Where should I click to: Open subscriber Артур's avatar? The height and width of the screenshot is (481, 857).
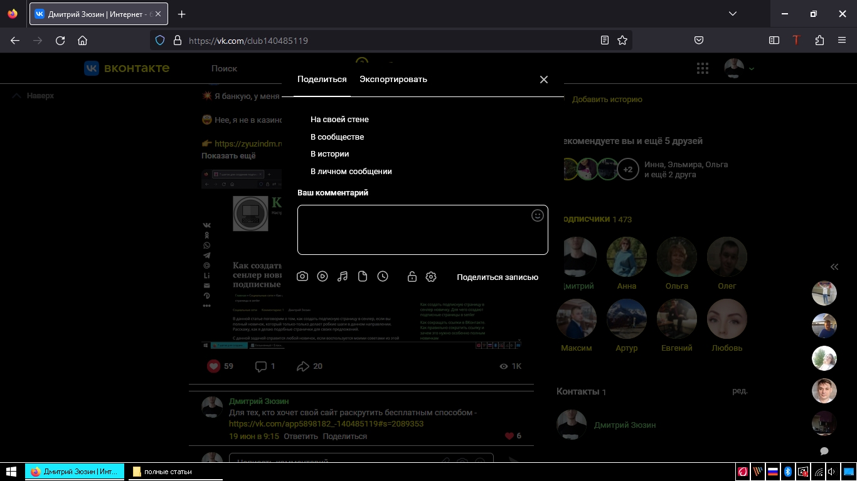627,319
